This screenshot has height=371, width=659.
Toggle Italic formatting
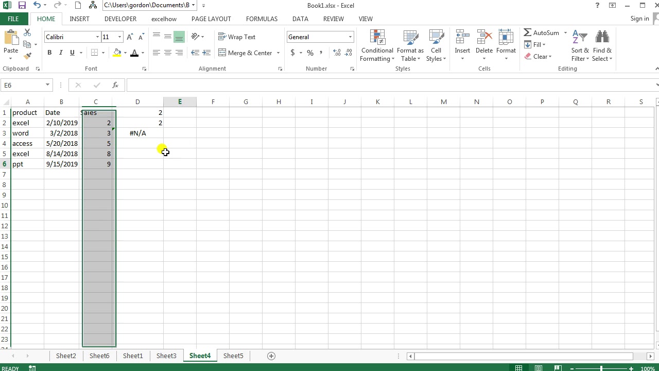click(x=61, y=53)
